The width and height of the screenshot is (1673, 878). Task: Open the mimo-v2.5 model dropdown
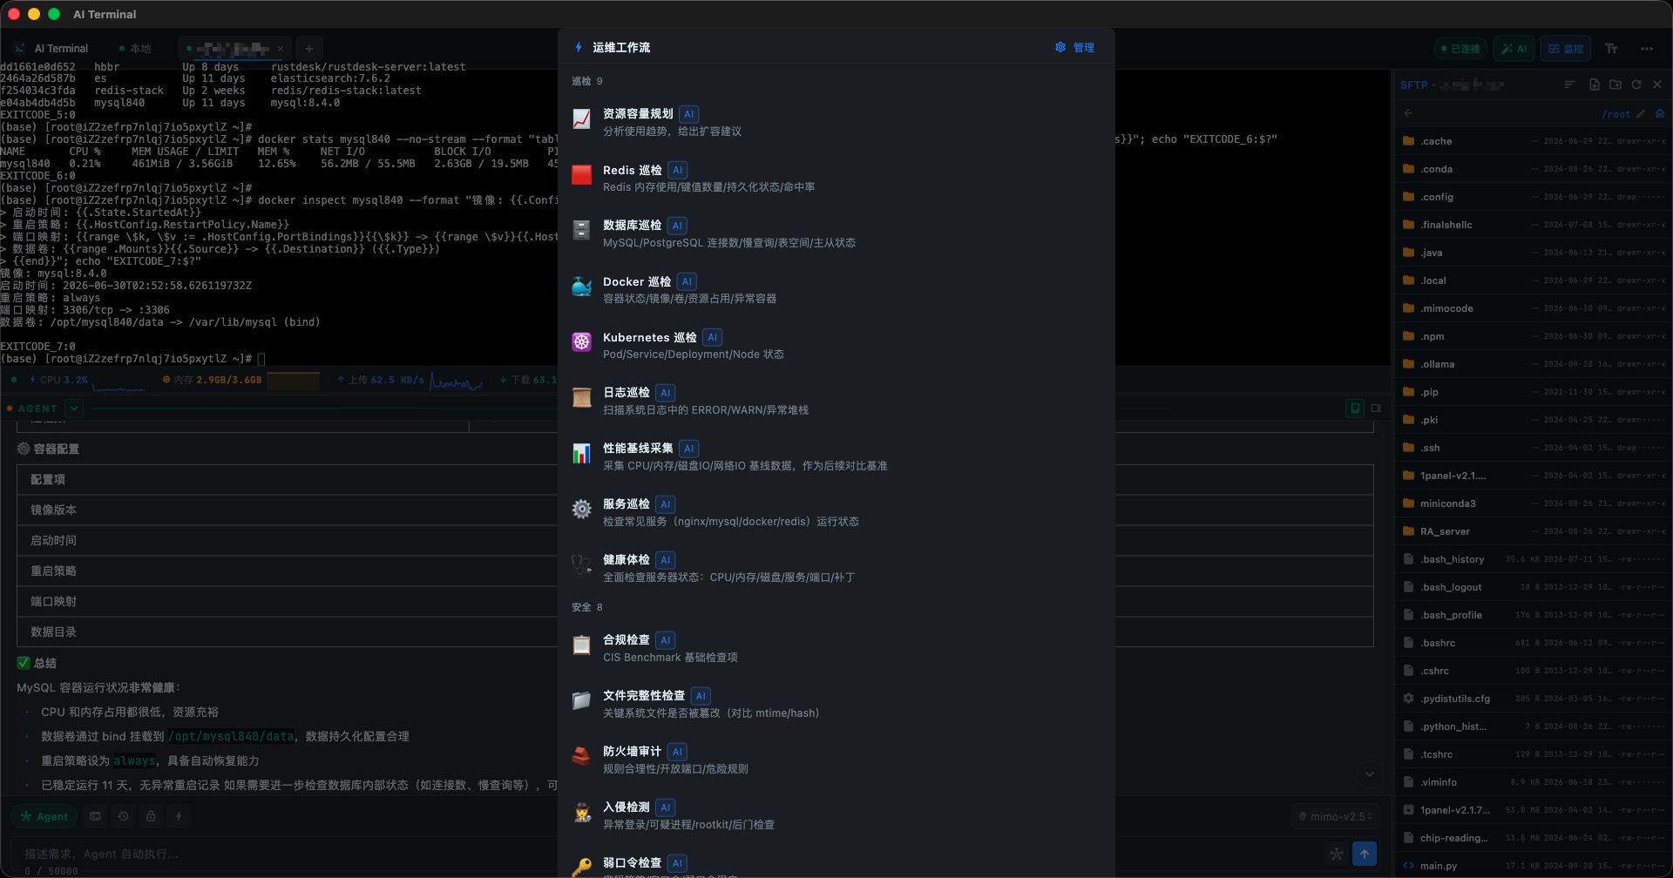coord(1336,816)
